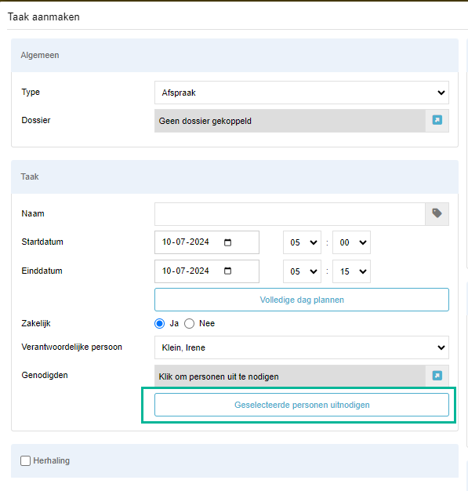Open the dossier link icon

[x=437, y=120]
